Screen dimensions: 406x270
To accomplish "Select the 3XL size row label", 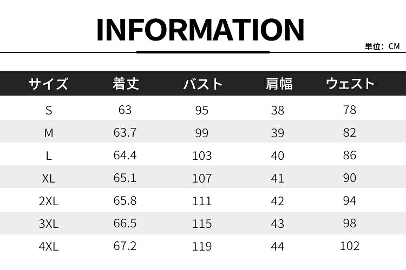I will pyautogui.click(x=49, y=224).
